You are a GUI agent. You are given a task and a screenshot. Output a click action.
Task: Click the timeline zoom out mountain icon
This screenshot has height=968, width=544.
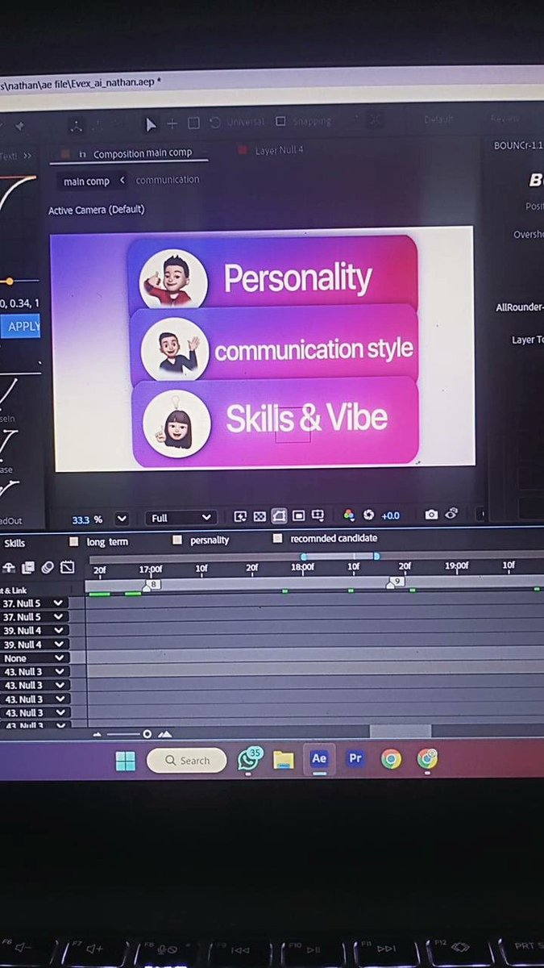pos(98,735)
